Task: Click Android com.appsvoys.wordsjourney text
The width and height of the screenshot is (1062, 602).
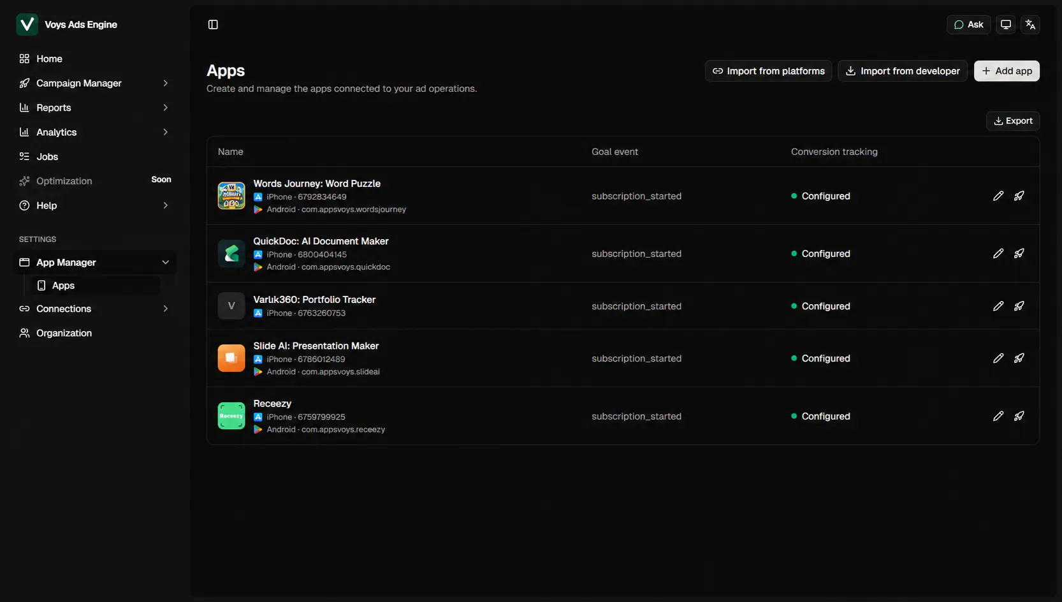Action: click(336, 209)
